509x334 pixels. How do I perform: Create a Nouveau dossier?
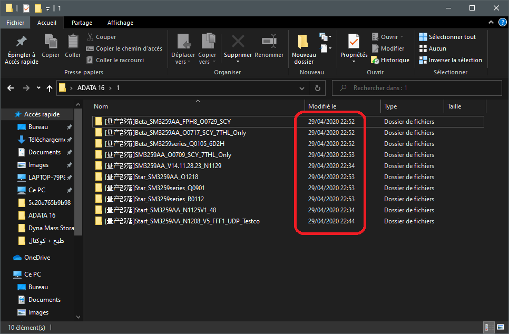[304, 50]
